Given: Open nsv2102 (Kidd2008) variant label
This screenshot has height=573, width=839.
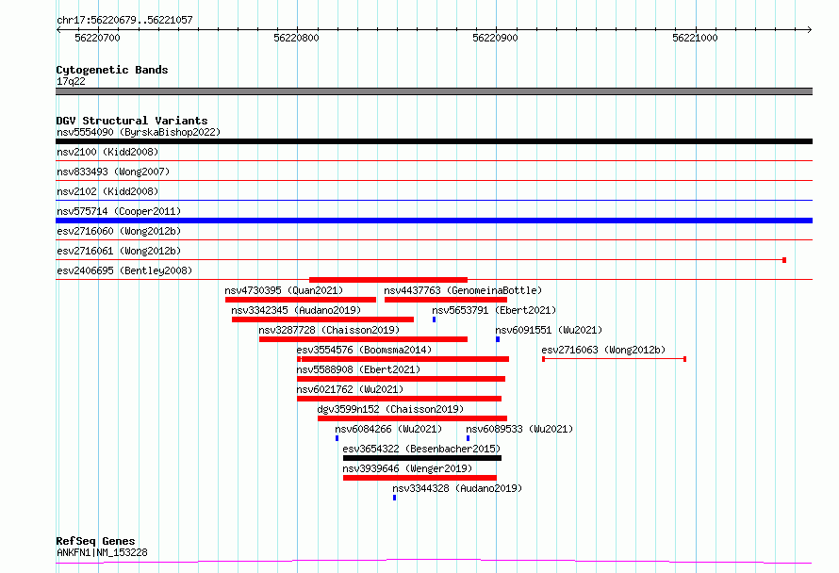Looking at the screenshot, I should coord(107,191).
